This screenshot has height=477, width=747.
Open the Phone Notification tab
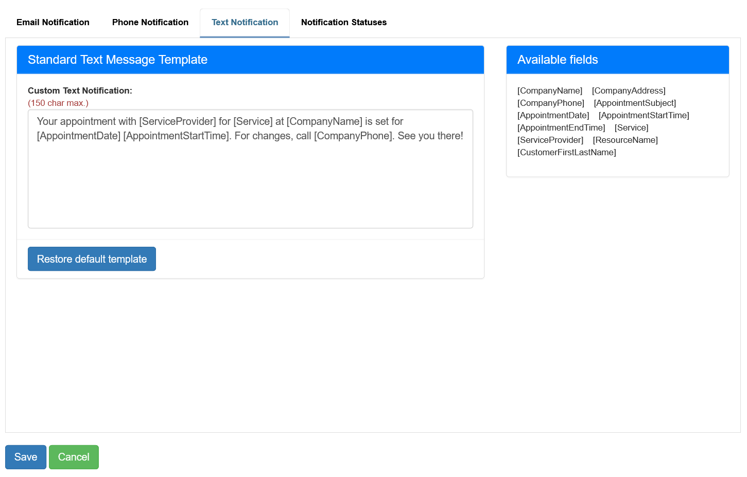click(x=150, y=22)
